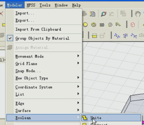Choose Import From Clipboard
This screenshot has width=144, height=125.
[x=44, y=29]
